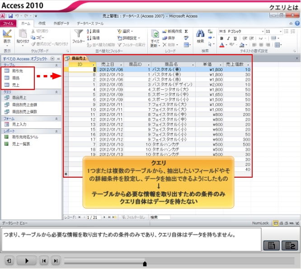Click the help question mark icon
This screenshot has height=269, width=301.
(x=297, y=23)
